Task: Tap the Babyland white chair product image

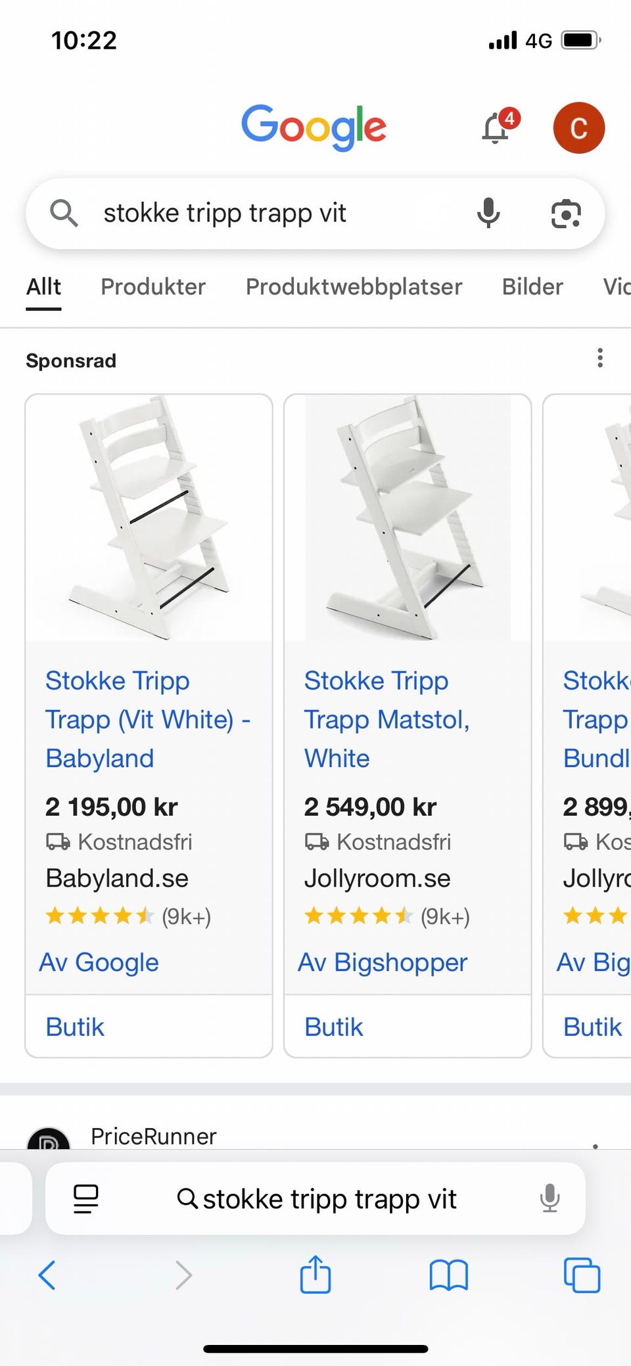Action: pyautogui.click(x=149, y=518)
